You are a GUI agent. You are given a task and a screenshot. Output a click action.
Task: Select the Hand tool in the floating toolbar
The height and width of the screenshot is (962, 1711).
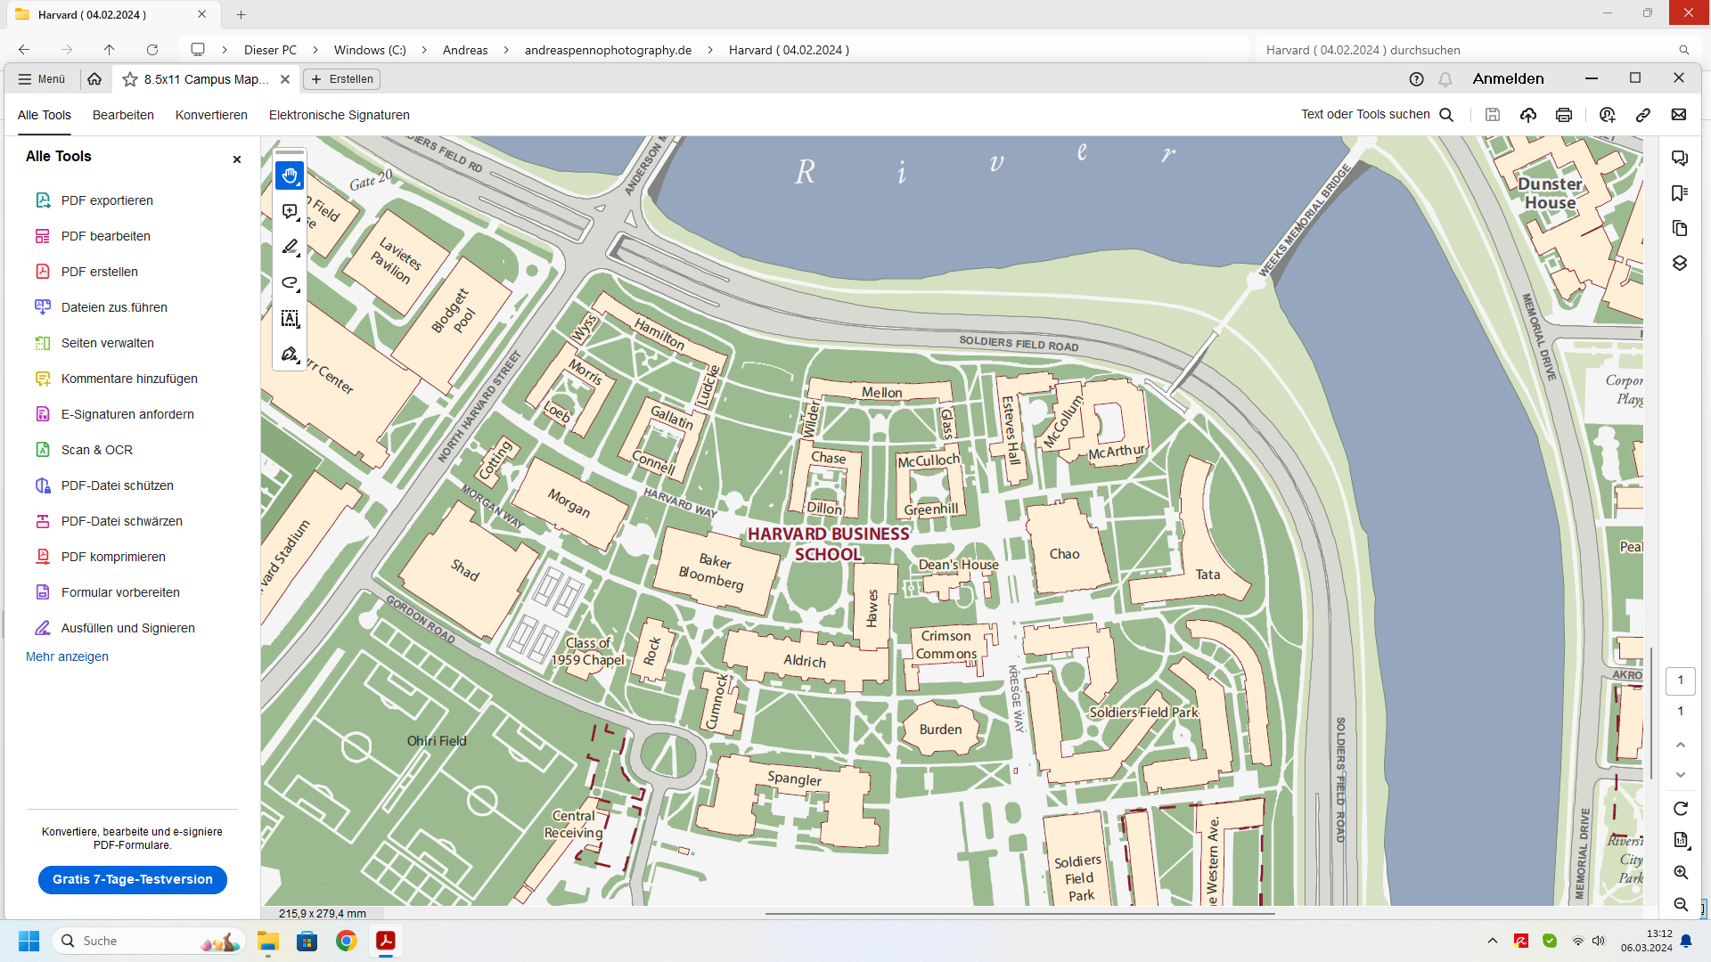coord(290,176)
